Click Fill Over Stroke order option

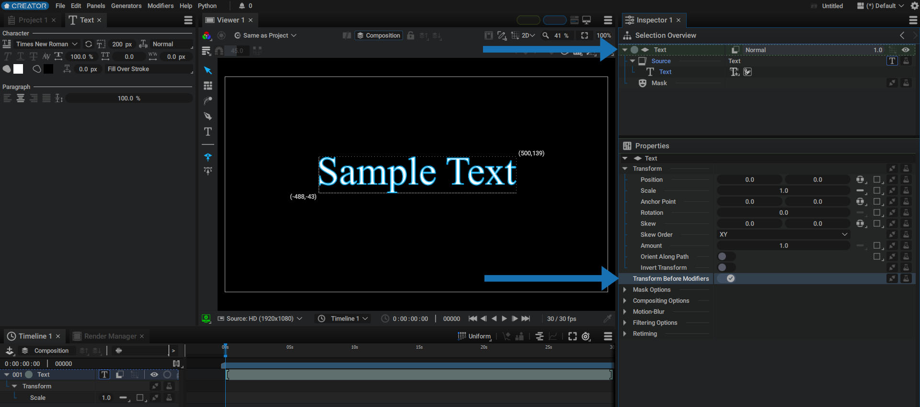pyautogui.click(x=149, y=69)
